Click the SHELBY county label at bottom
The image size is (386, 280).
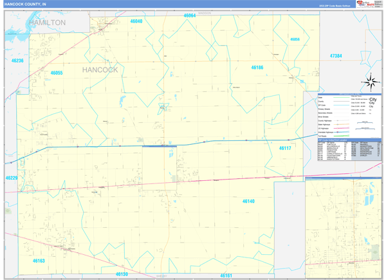(x=161, y=276)
